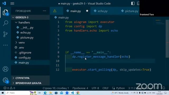Open the Explorer view in activity bar

5,12
